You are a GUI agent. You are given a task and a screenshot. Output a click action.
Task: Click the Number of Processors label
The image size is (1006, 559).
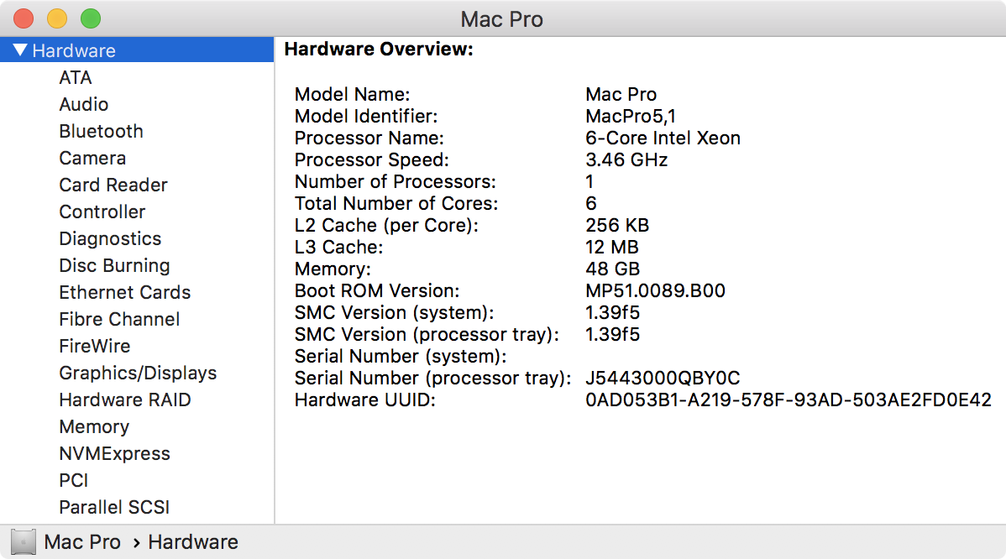[x=396, y=182]
